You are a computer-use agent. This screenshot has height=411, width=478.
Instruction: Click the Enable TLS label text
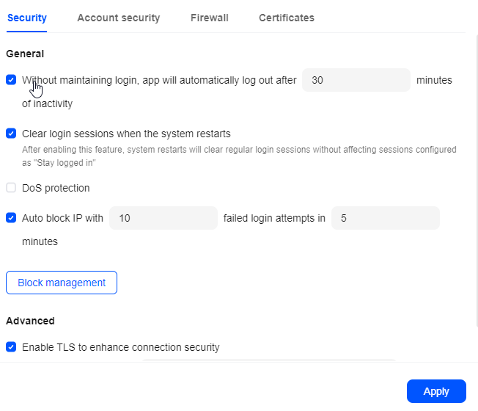121,347
